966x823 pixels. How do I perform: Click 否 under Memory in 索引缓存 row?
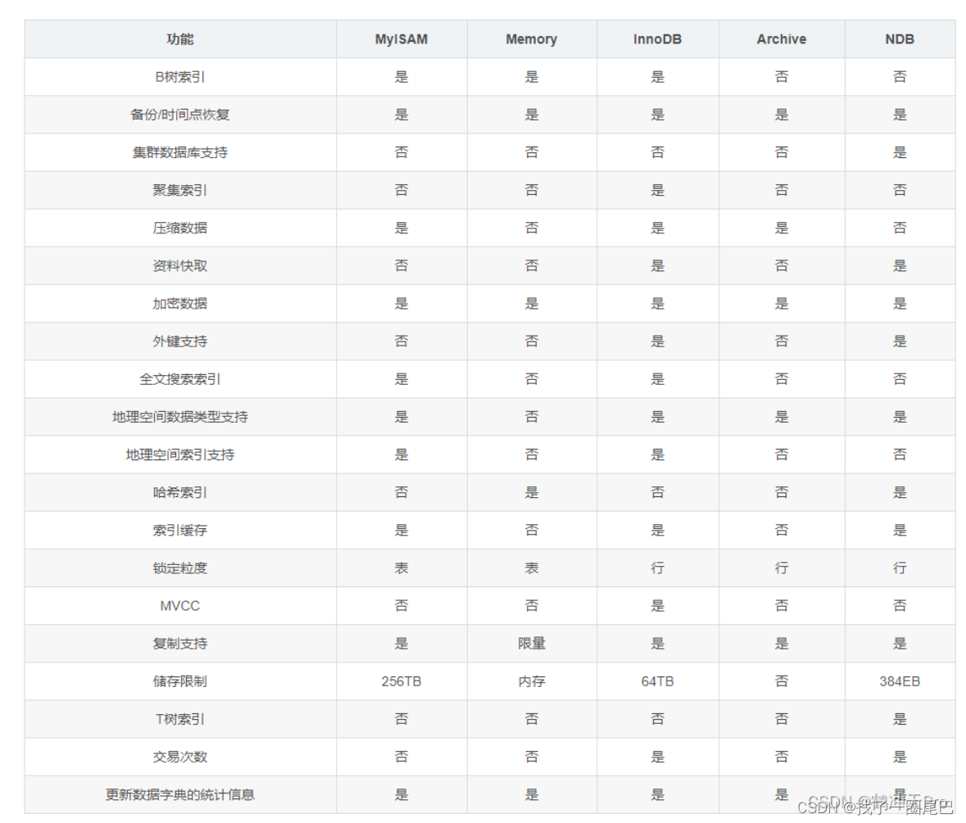[x=531, y=530]
